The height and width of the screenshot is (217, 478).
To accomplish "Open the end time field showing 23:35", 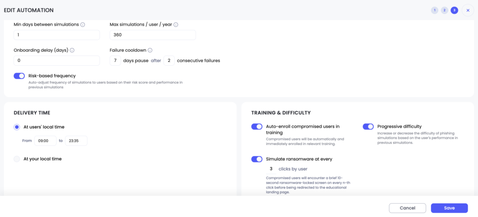I will point(76,141).
